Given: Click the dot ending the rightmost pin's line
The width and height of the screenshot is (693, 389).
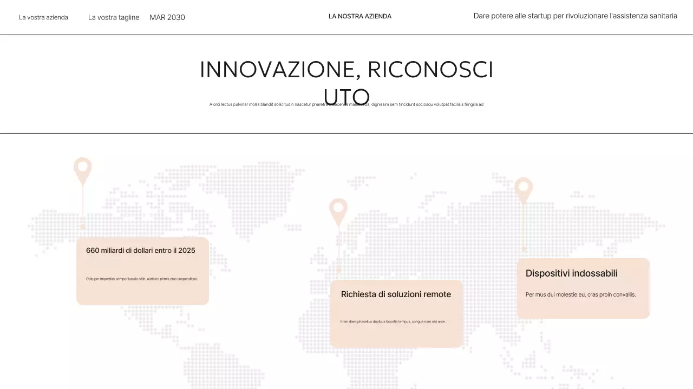Looking at the screenshot, I should click(524, 249).
